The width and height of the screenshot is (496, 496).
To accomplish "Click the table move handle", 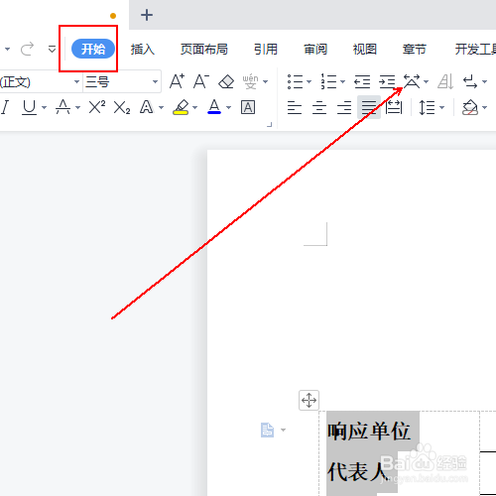I will 309,400.
